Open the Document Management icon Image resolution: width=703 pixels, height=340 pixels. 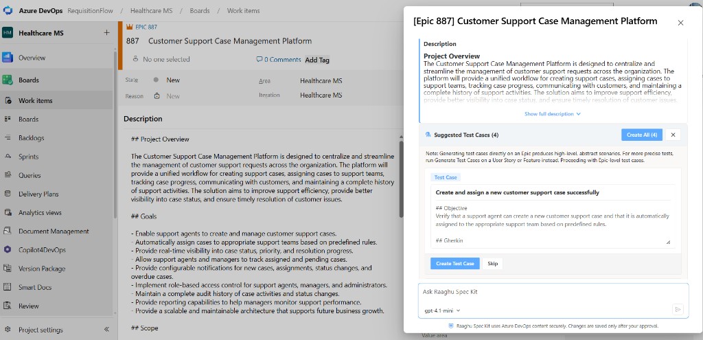[x=8, y=231]
